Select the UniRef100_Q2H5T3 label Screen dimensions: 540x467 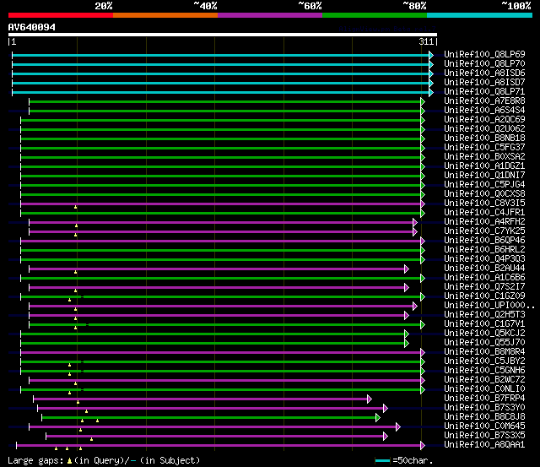coord(484,315)
